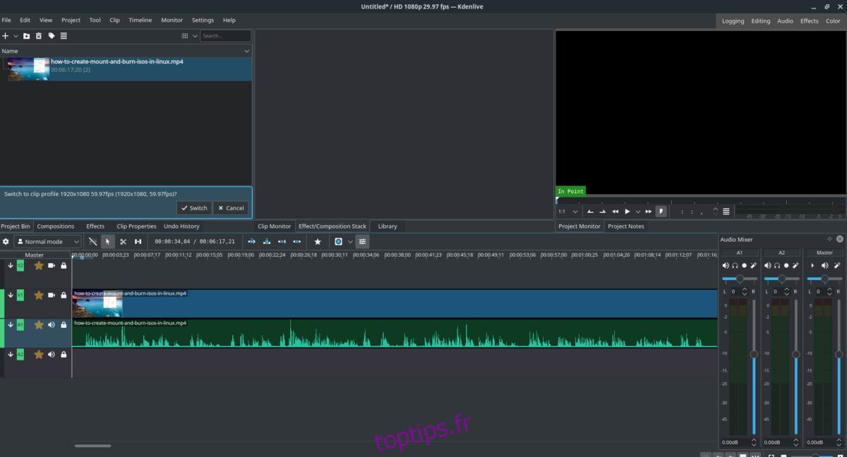
Task: Open the monitor options hamburger menu
Action: 726,212
